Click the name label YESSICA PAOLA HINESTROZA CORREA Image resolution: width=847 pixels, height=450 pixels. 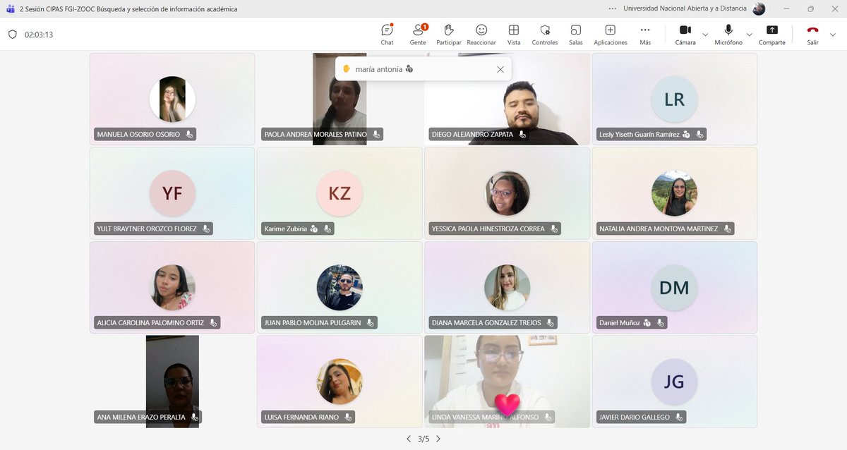[x=488, y=229]
